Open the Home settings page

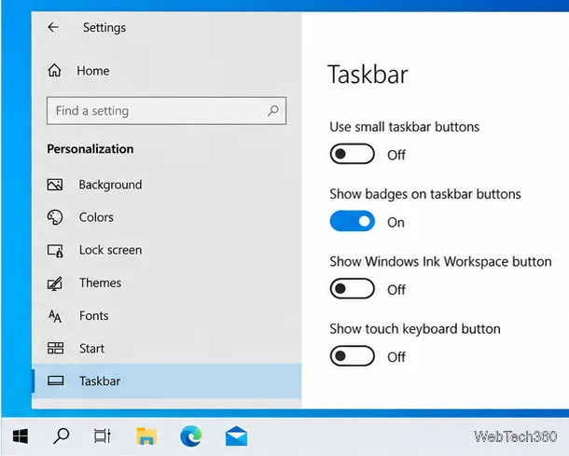tap(78, 71)
